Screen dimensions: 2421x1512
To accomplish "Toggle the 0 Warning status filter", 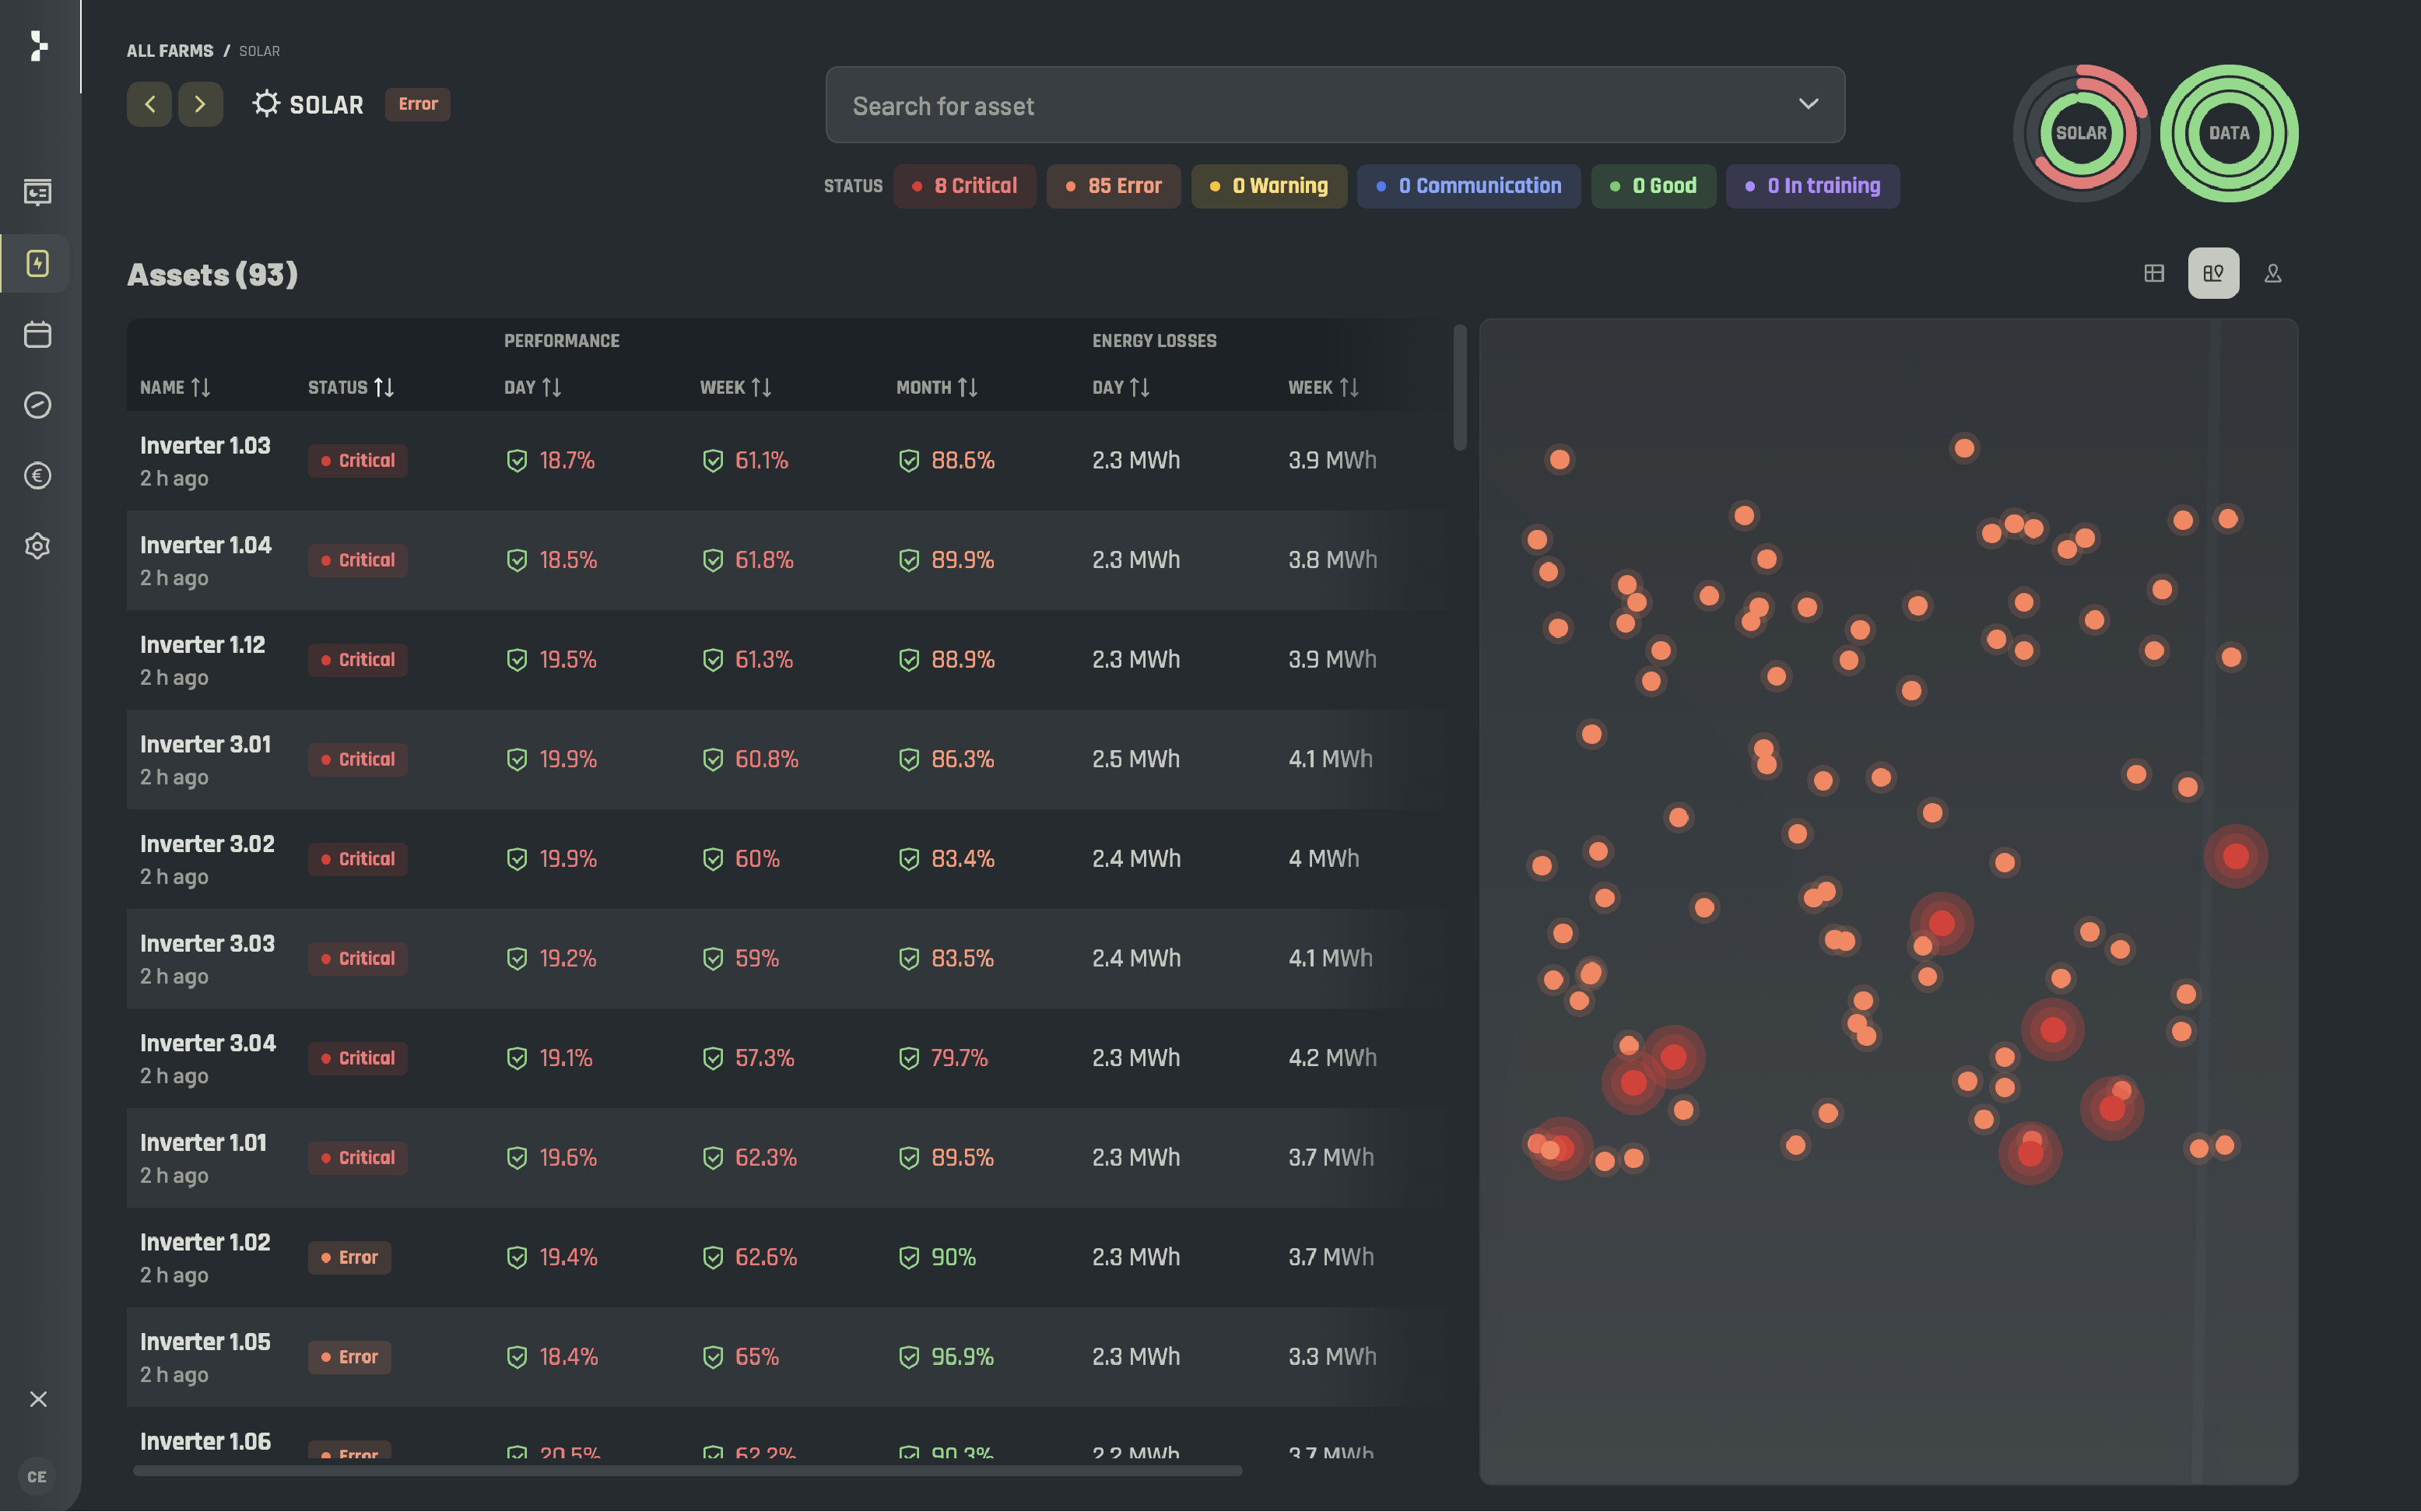I will click(1268, 186).
